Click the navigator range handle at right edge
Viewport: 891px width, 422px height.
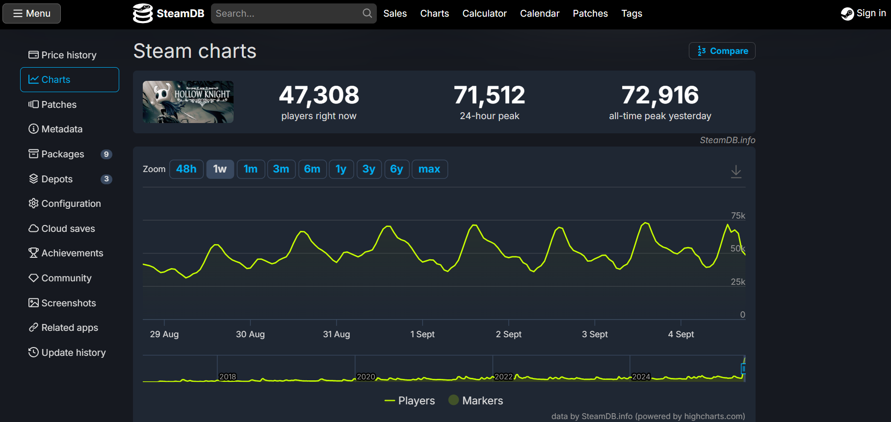tap(743, 369)
